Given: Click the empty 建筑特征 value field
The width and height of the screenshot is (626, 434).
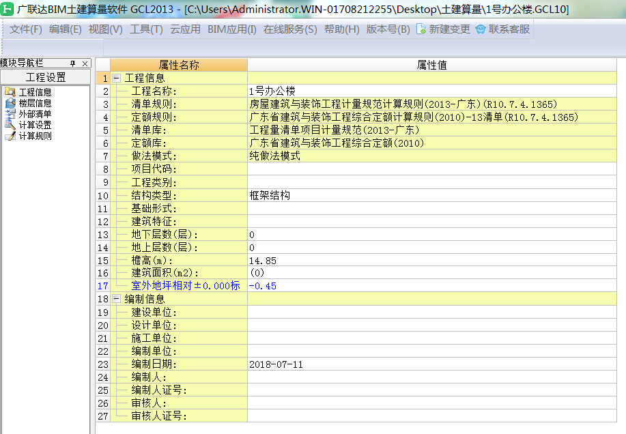Looking at the screenshot, I should [x=432, y=221].
